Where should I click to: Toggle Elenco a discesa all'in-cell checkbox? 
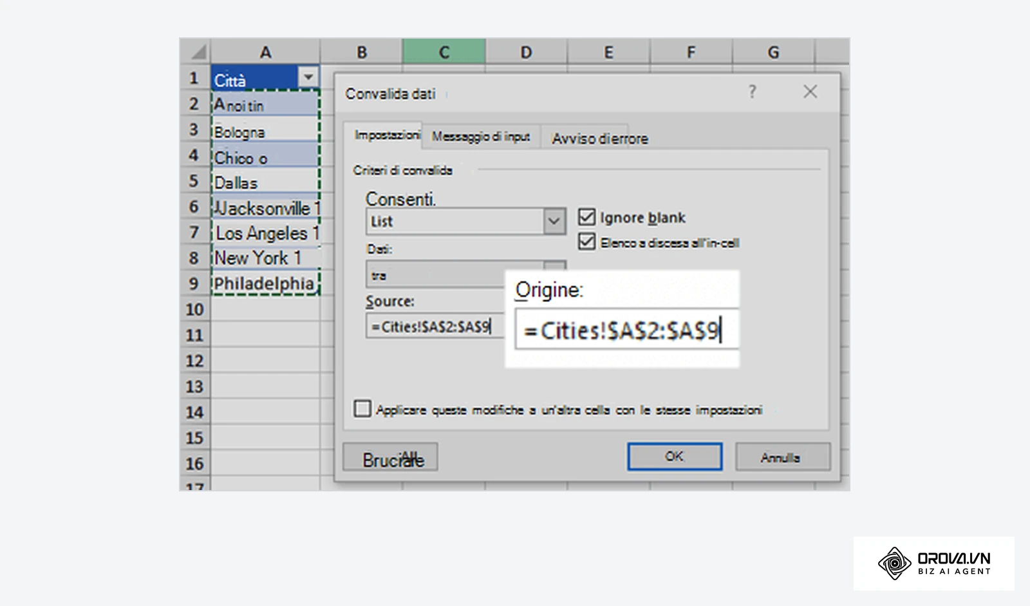click(x=586, y=242)
